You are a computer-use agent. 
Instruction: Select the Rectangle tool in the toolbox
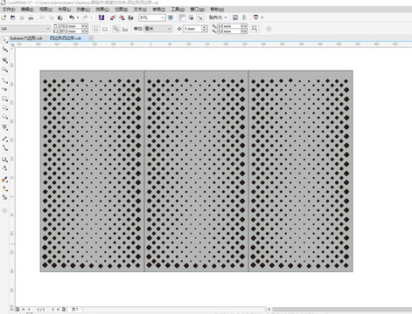point(4,99)
